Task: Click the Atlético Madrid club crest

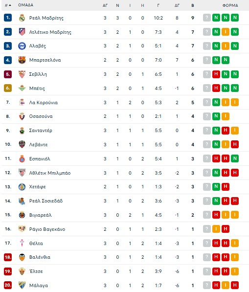Action: click(22, 32)
